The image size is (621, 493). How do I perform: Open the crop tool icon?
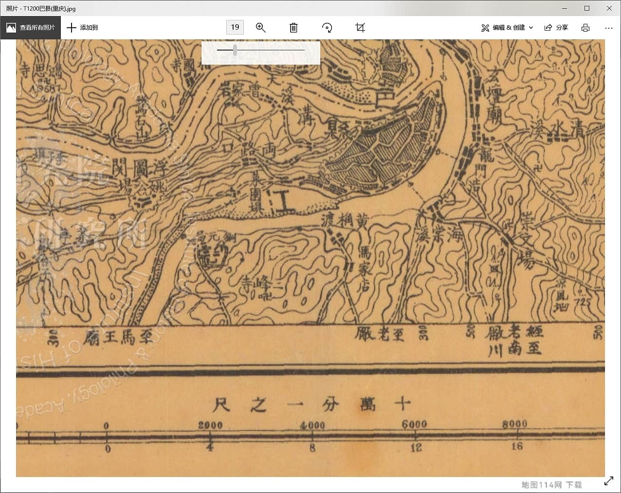pos(360,28)
